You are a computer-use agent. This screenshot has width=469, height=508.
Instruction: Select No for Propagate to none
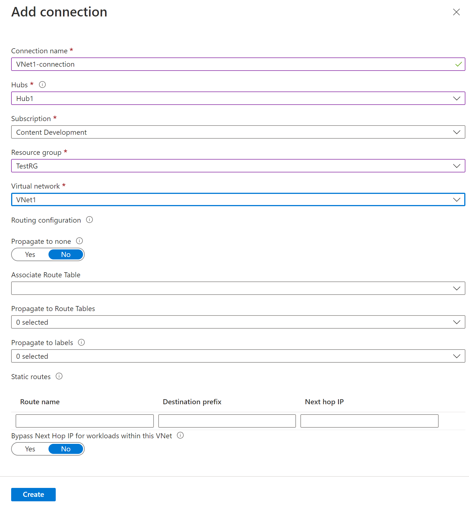[x=66, y=254]
